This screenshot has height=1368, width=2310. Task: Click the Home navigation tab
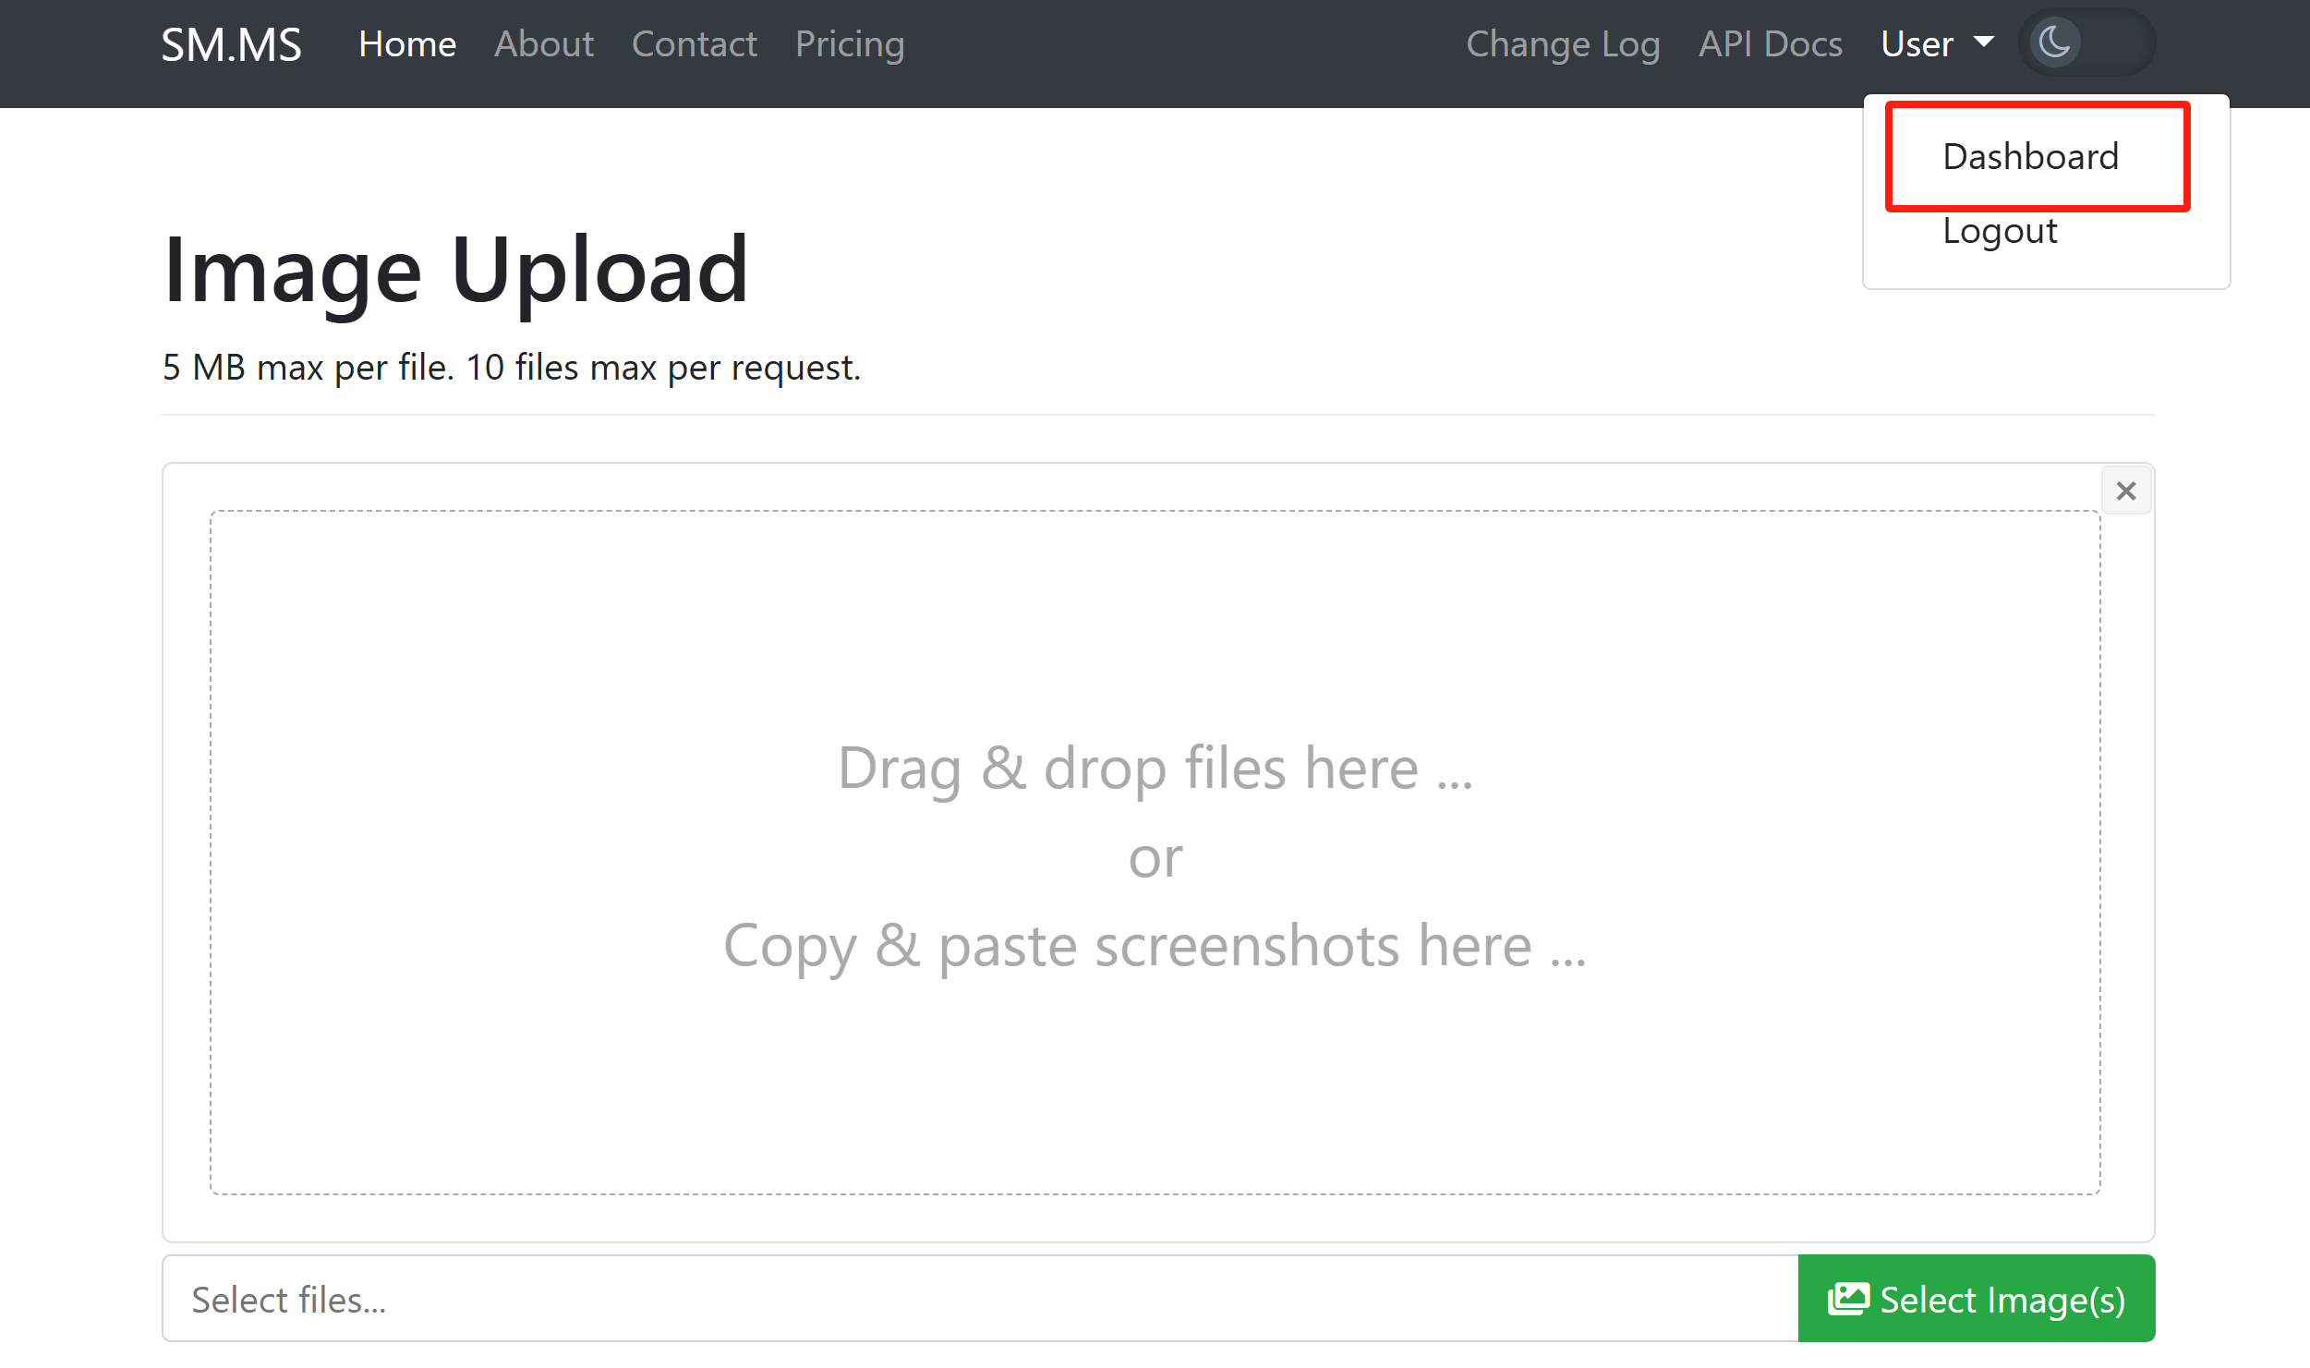coord(407,44)
